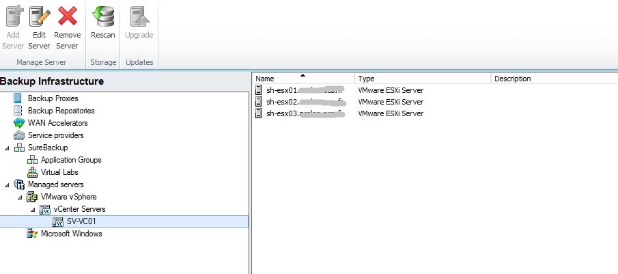The width and height of the screenshot is (618, 274).
Task: Open the Edit Server tool
Action: 40,16
